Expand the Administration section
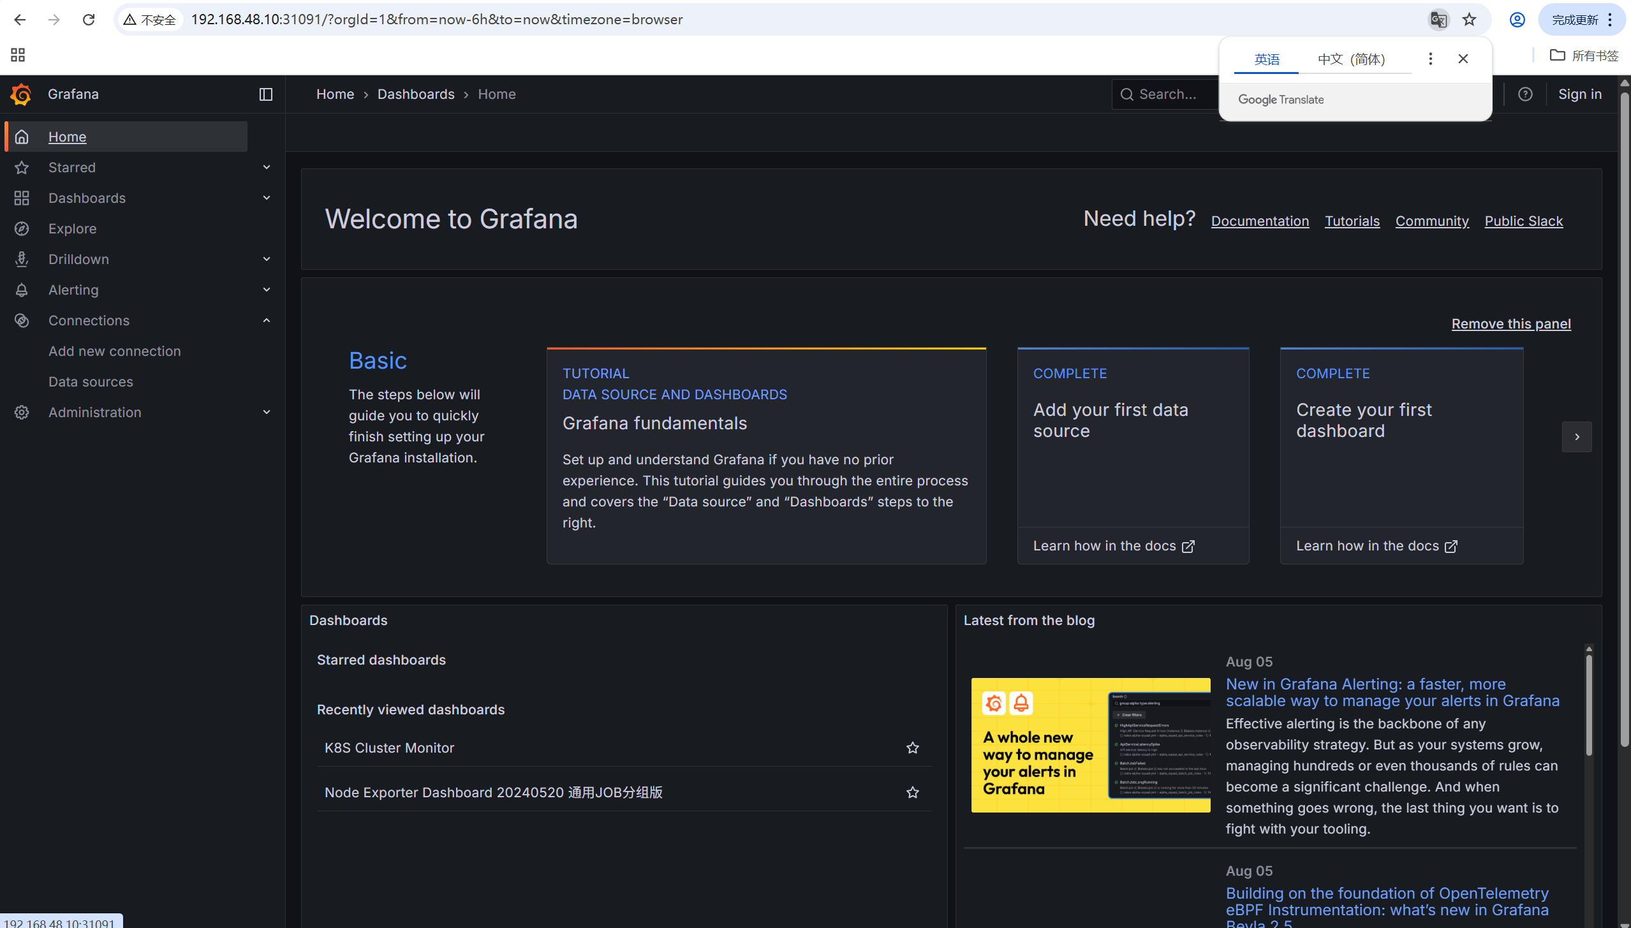 click(x=267, y=412)
